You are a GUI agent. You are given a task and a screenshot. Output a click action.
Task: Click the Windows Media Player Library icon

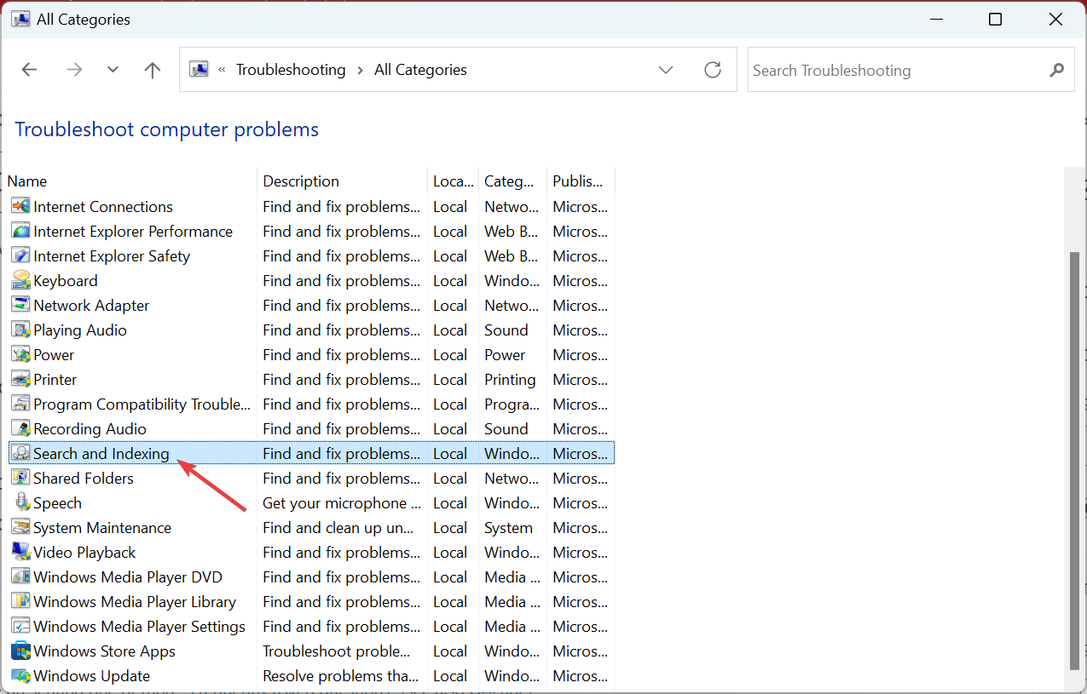(x=20, y=601)
